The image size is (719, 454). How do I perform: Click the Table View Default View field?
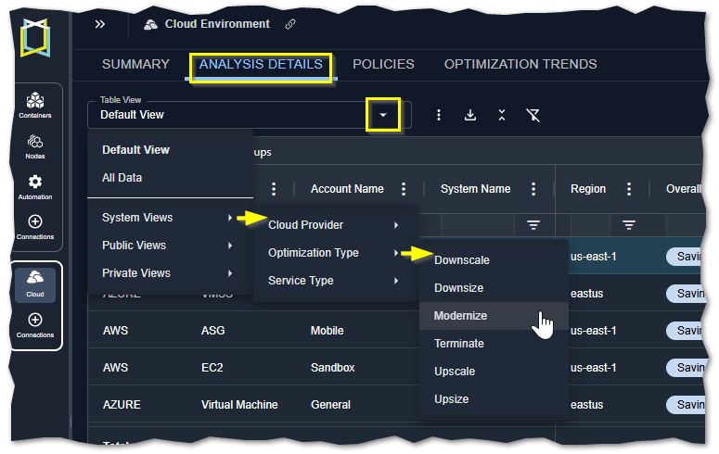click(249, 115)
